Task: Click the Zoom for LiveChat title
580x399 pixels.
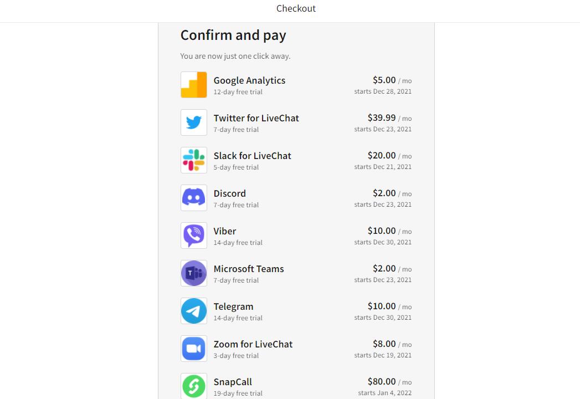Action: pos(253,344)
